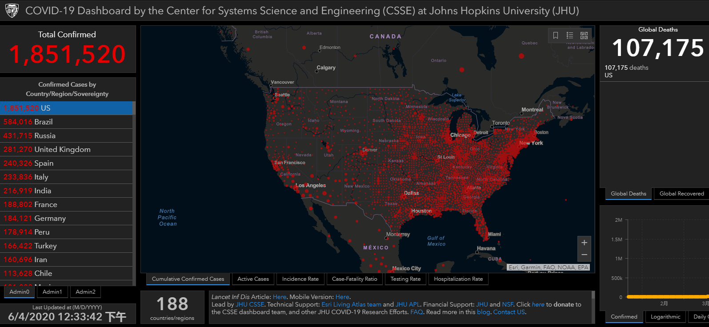Select the US row in country list
Image resolution: width=709 pixels, height=327 pixels.
point(66,108)
